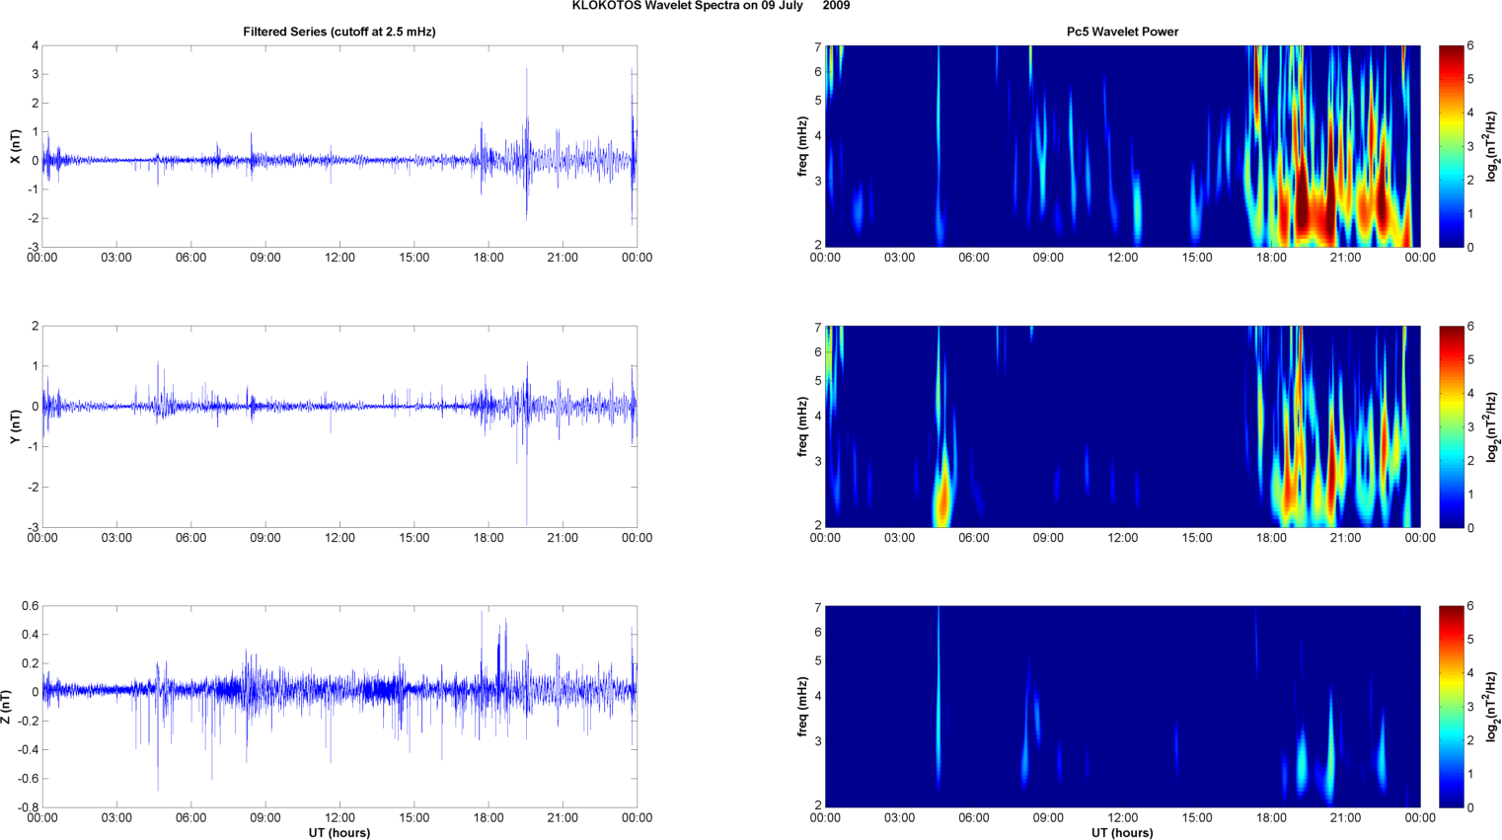Click the '09:00' tick under the Z time series
This screenshot has width=1502, height=840.
click(265, 817)
